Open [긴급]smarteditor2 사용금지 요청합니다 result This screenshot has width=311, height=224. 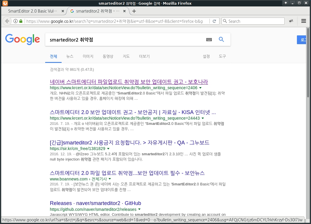point(129,142)
